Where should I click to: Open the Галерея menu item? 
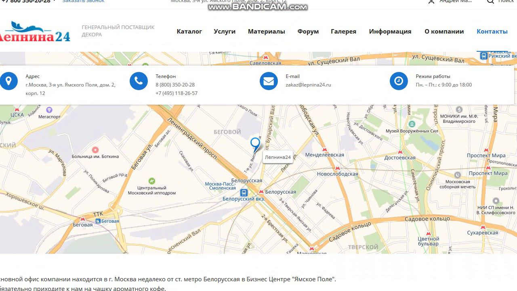click(x=343, y=32)
